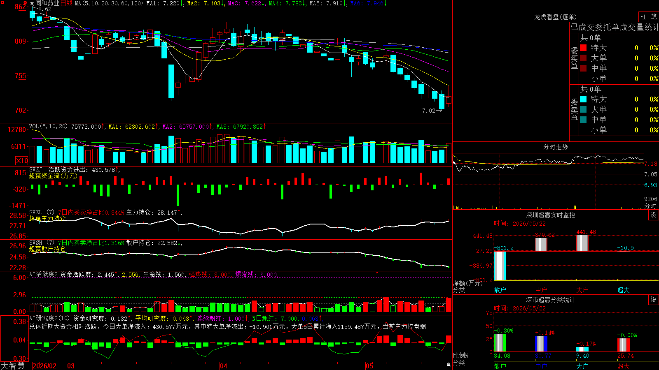Click the 生命线: 1.560 label

(x=164, y=275)
